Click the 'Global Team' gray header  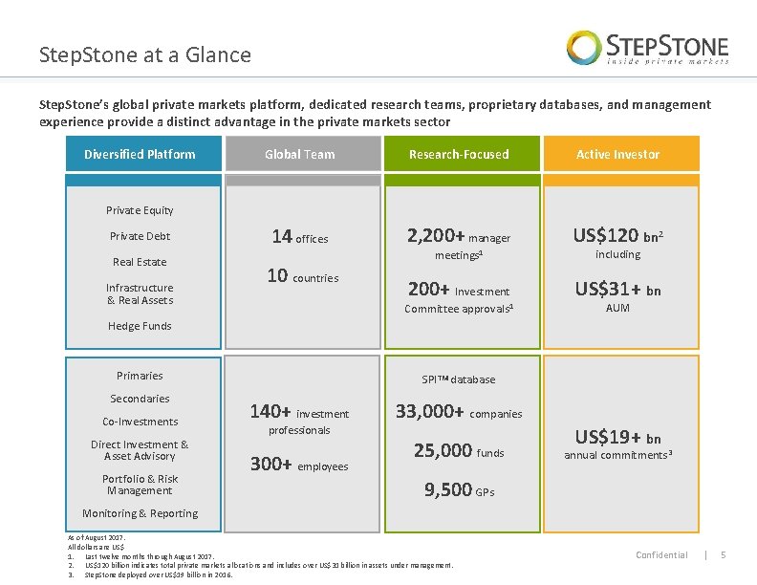pos(303,154)
